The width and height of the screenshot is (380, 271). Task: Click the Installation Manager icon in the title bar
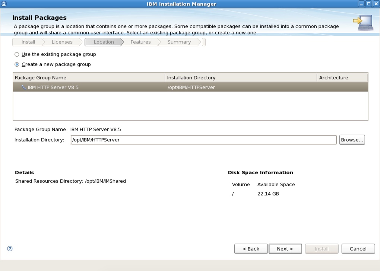(x=4, y=4)
